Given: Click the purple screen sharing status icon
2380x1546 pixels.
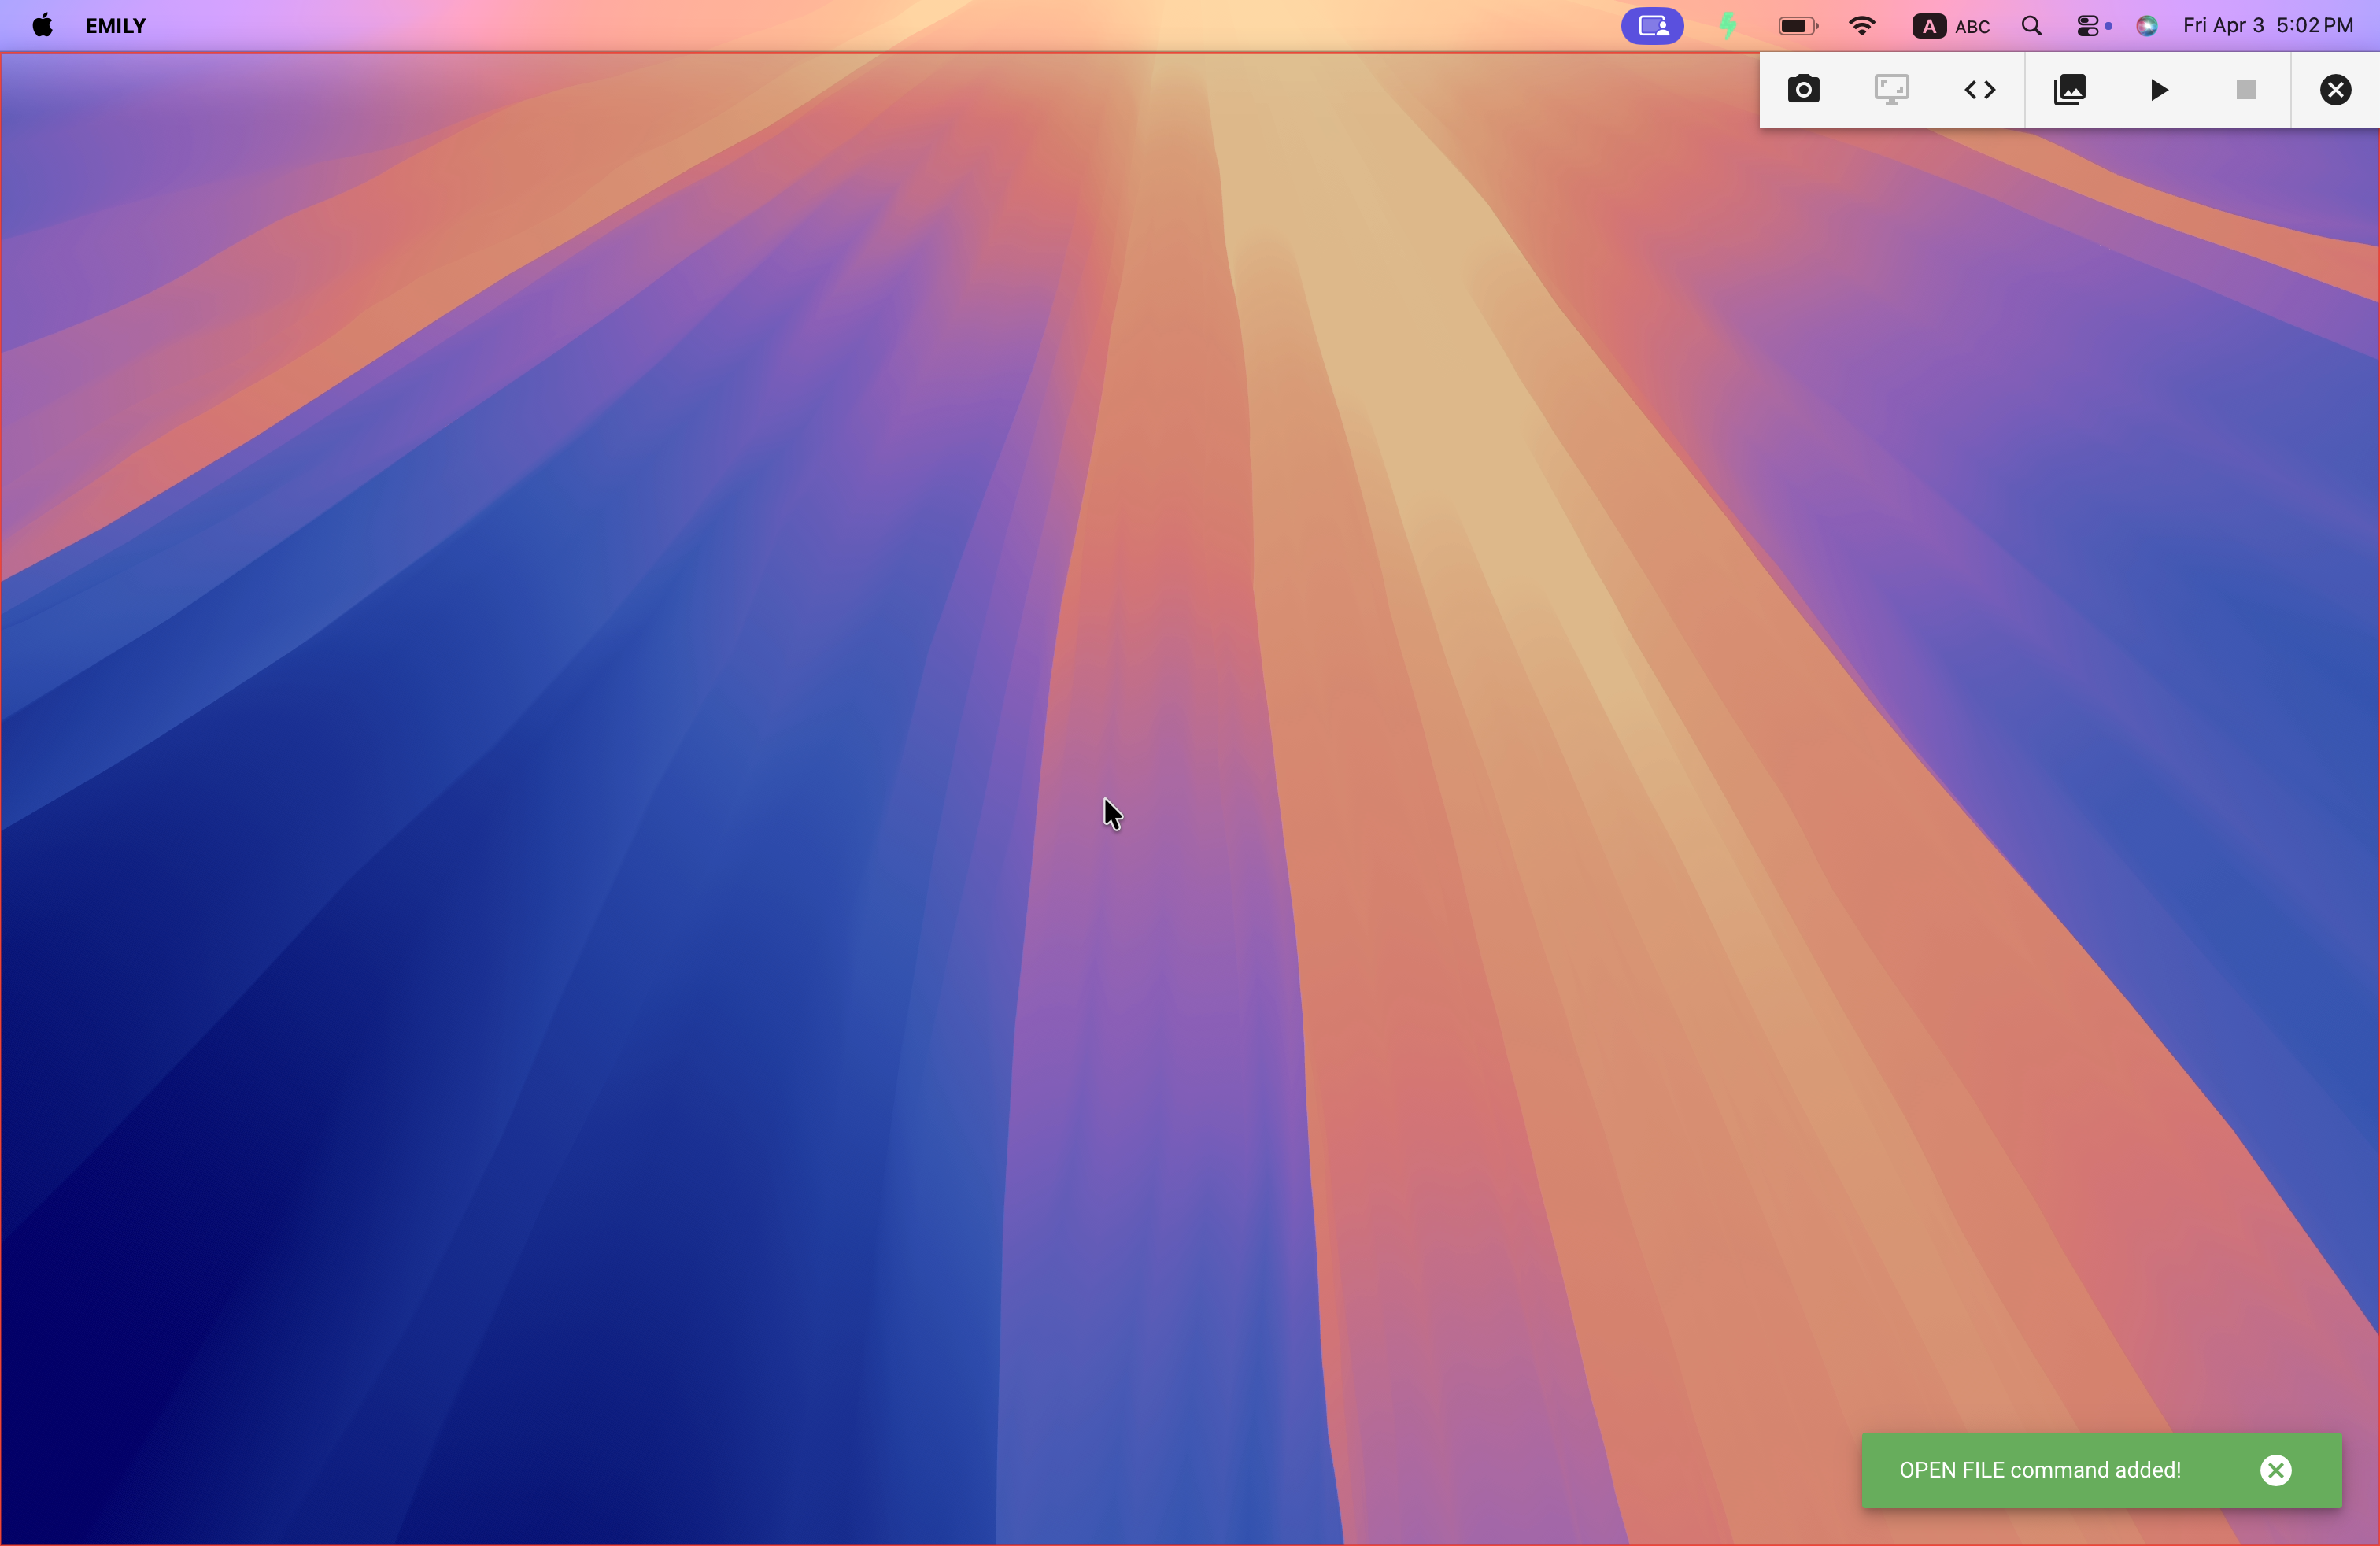Looking at the screenshot, I should coord(1652,26).
